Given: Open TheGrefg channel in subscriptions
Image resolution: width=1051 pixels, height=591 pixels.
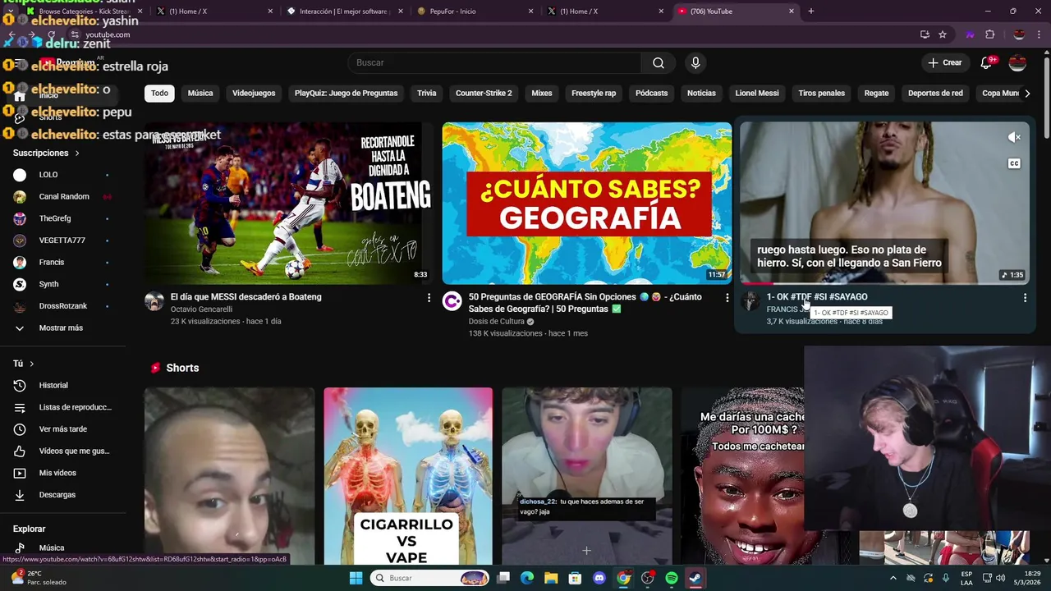Looking at the screenshot, I should pos(63,218).
